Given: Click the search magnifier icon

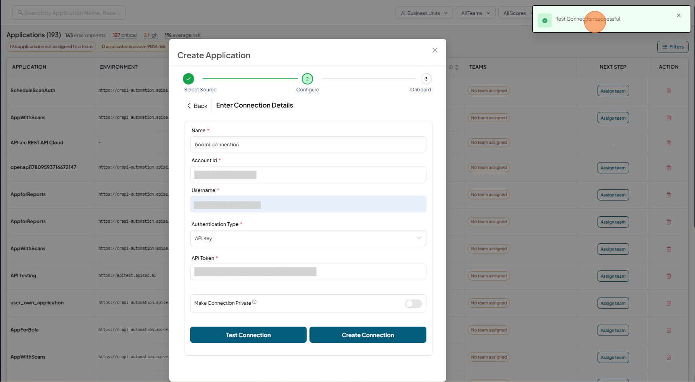Looking at the screenshot, I should [x=20, y=13].
